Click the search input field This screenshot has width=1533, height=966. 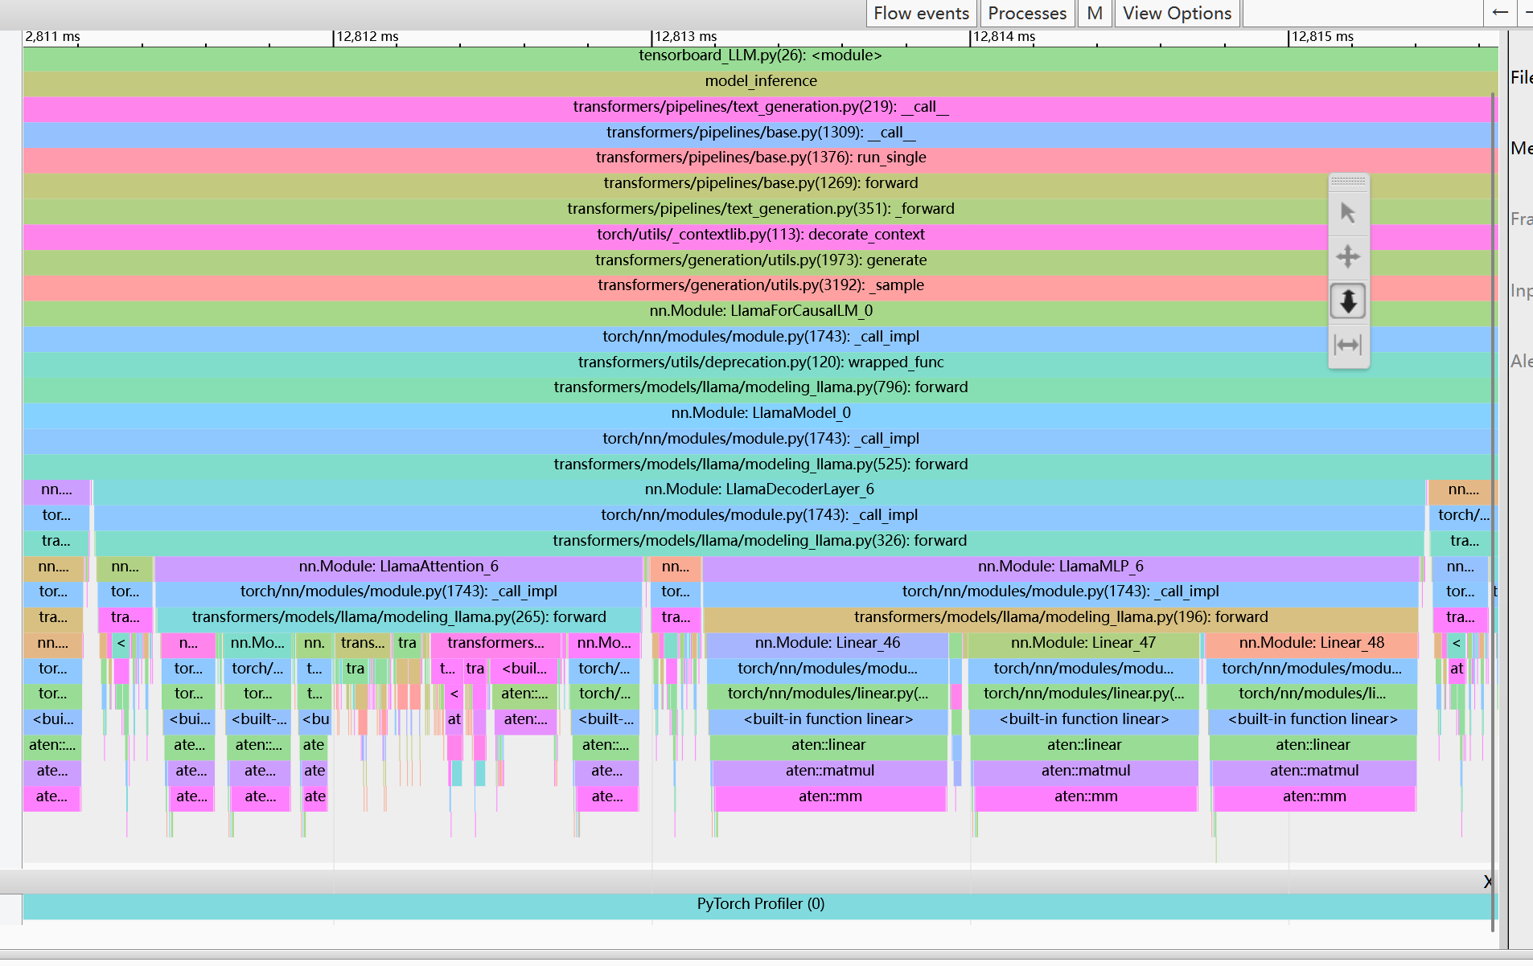click(x=1362, y=14)
